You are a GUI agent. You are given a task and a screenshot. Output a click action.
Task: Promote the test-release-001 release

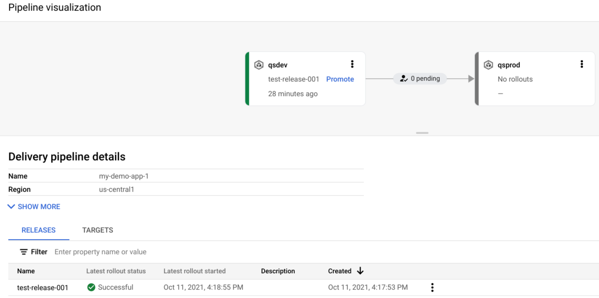[340, 79]
